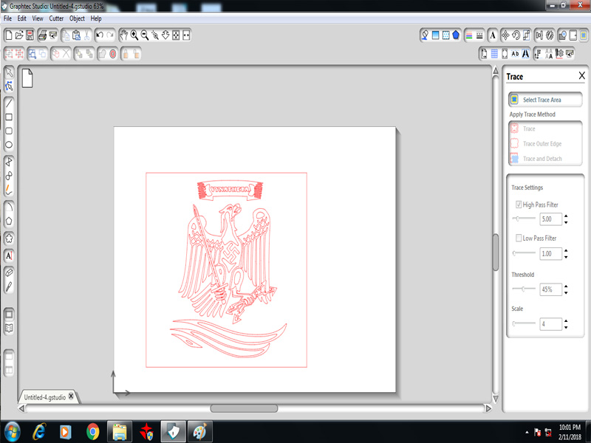This screenshot has width=591, height=443.
Task: Click the High Pass Filter slider
Action: point(524,219)
